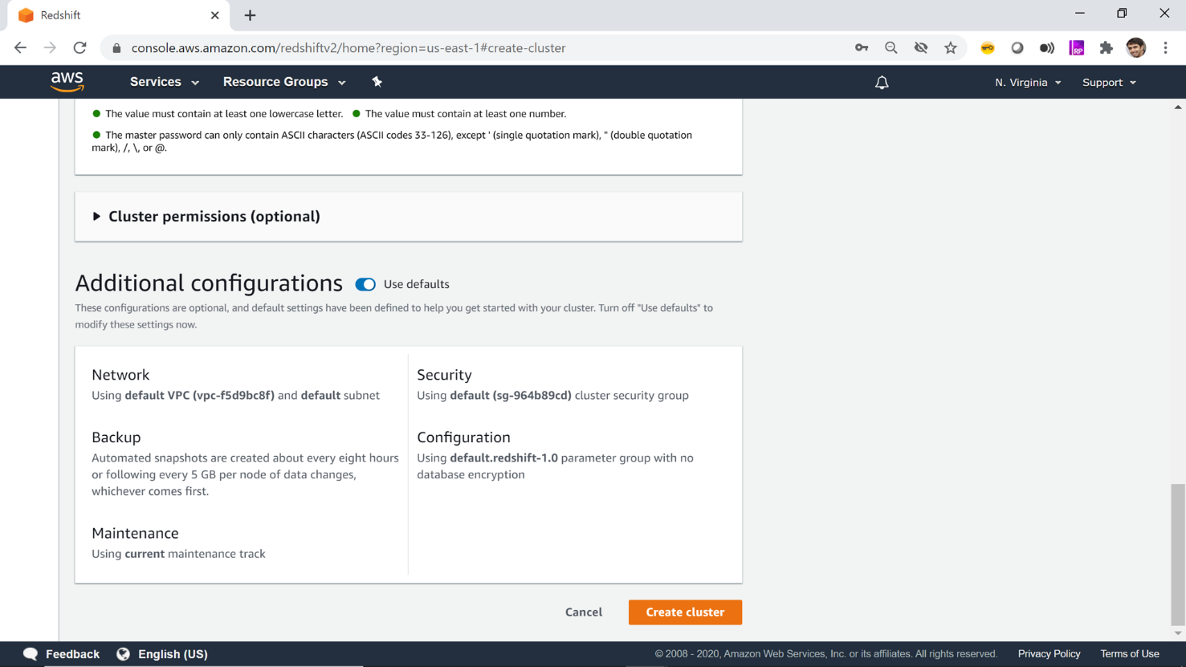Reload the Redshift console page
Screen dimensions: 1186x667
79,48
